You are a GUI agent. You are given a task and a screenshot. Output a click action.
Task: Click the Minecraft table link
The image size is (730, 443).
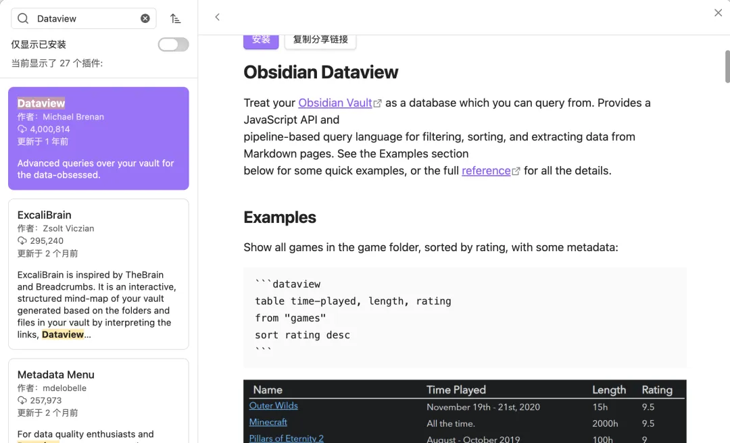(268, 422)
